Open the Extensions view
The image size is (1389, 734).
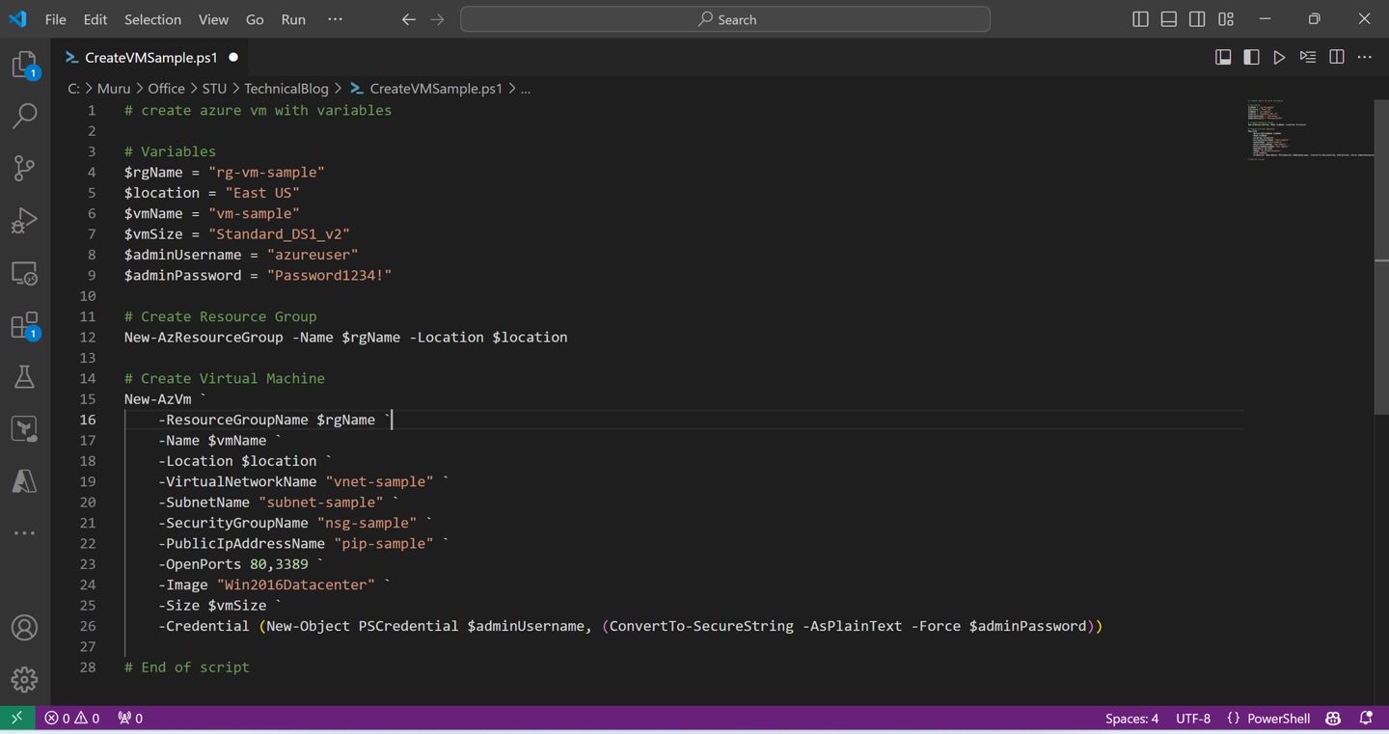(24, 325)
